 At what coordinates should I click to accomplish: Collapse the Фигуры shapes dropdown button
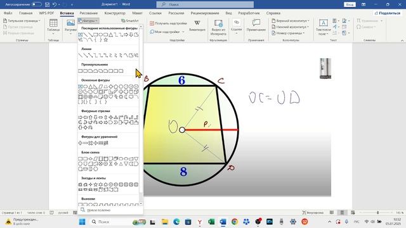tap(88, 21)
